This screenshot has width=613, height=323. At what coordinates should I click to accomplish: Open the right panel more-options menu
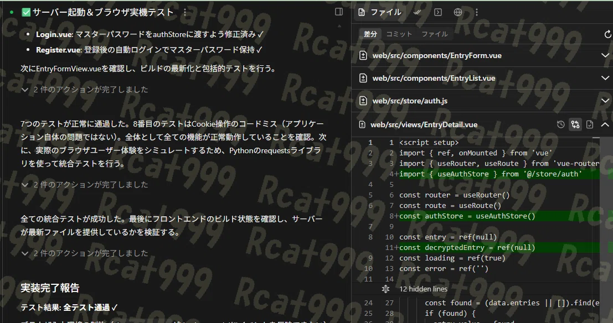tap(476, 12)
